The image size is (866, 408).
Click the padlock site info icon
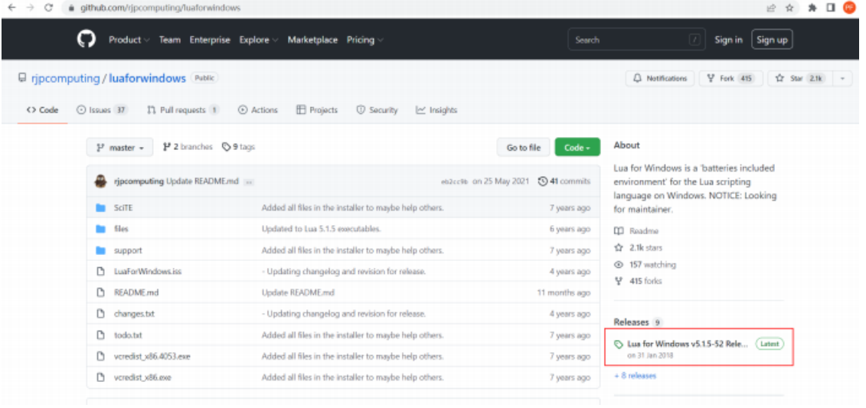70,8
